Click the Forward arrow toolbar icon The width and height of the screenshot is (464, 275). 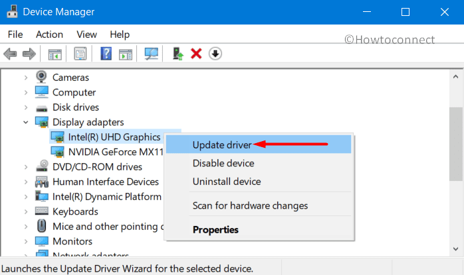coord(29,54)
